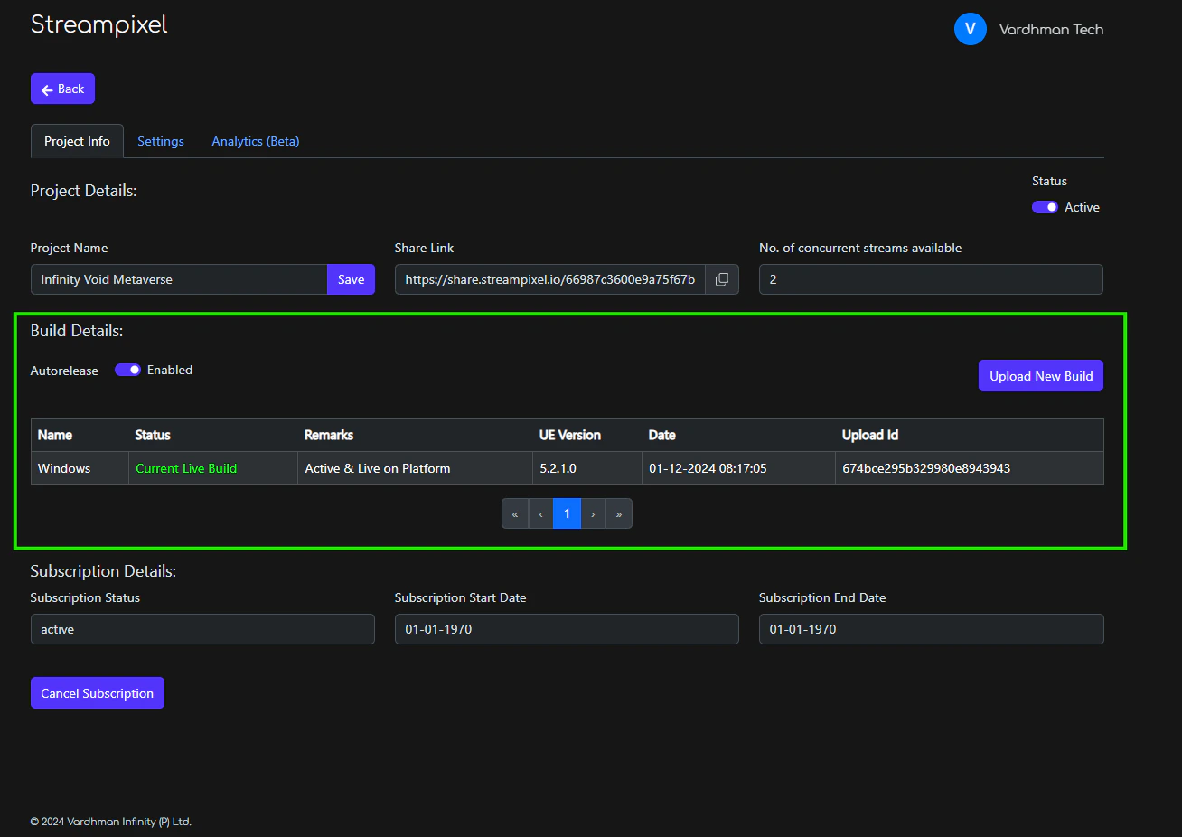The height and width of the screenshot is (837, 1182).
Task: Click the "Current Live Build" status cell
Action: click(213, 468)
